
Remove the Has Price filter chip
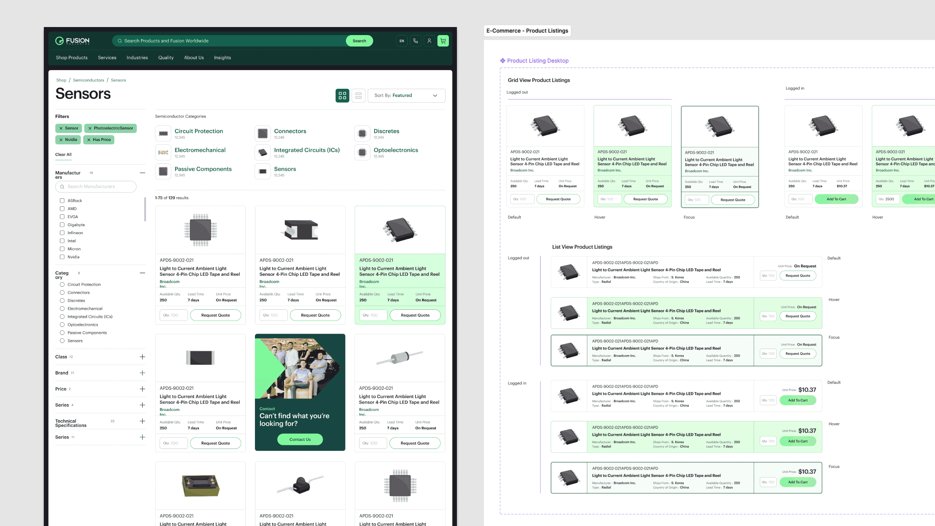click(x=89, y=140)
